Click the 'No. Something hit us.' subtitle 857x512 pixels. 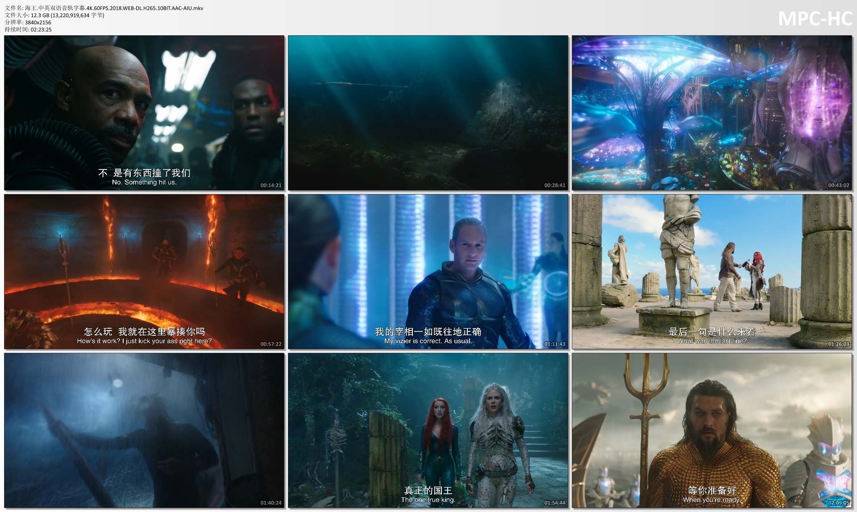[x=144, y=182]
